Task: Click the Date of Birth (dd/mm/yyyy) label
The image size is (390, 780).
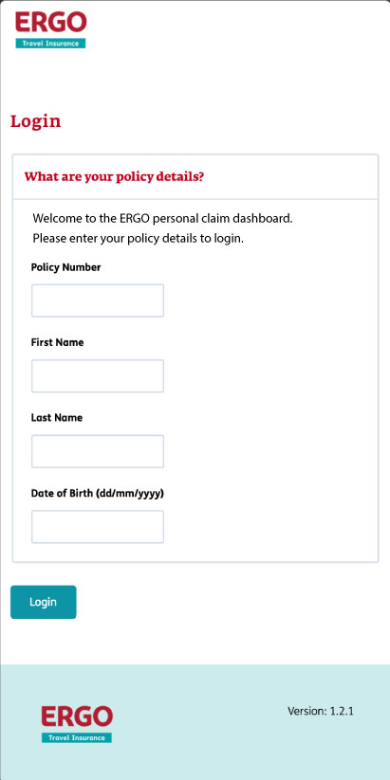Action: [x=98, y=494]
